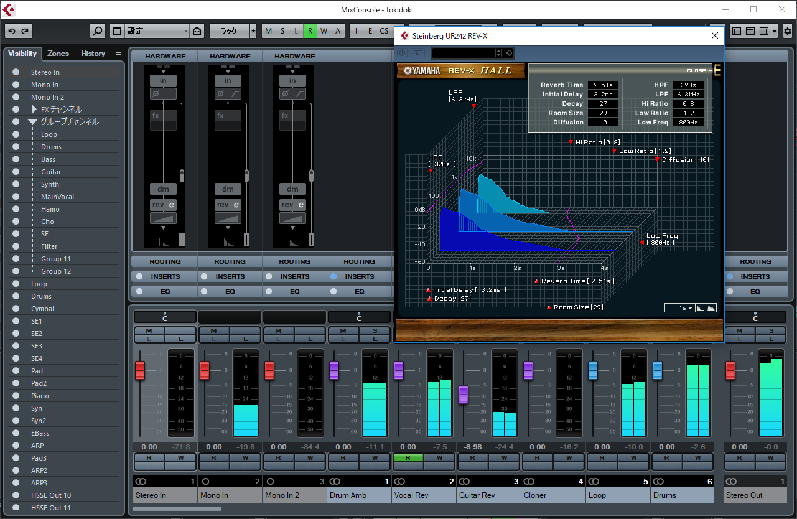Mute the Drum Amb channel with M
Screen dimensions: 797x519
click(x=343, y=330)
